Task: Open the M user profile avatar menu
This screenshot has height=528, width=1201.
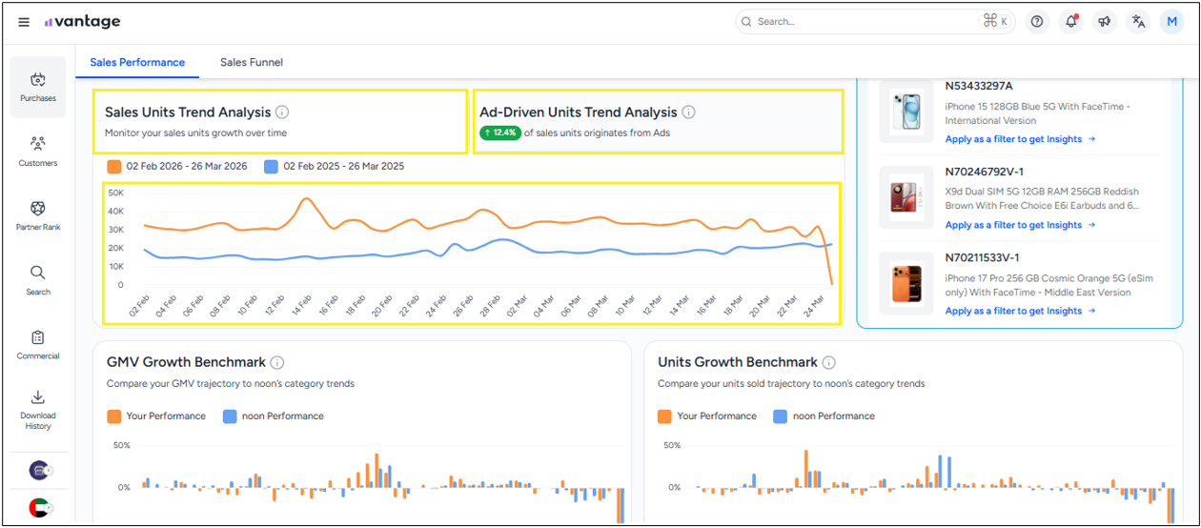Action: 1171,22
